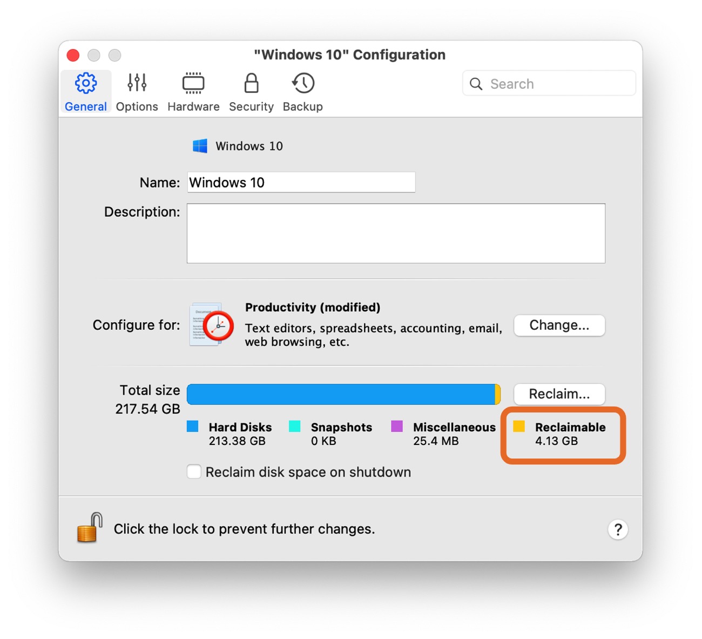Click the Search field
This screenshot has height=639, width=702.
tap(549, 84)
